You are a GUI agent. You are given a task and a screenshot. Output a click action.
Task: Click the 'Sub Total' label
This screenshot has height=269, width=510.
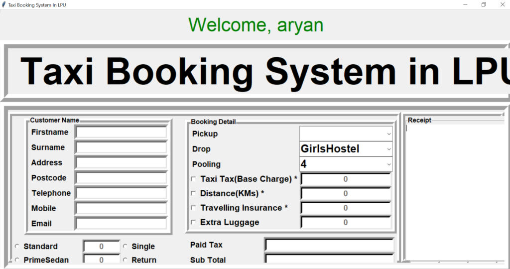point(208,260)
